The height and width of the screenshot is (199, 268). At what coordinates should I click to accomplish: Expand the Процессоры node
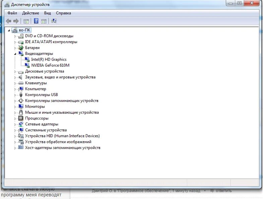(15, 119)
